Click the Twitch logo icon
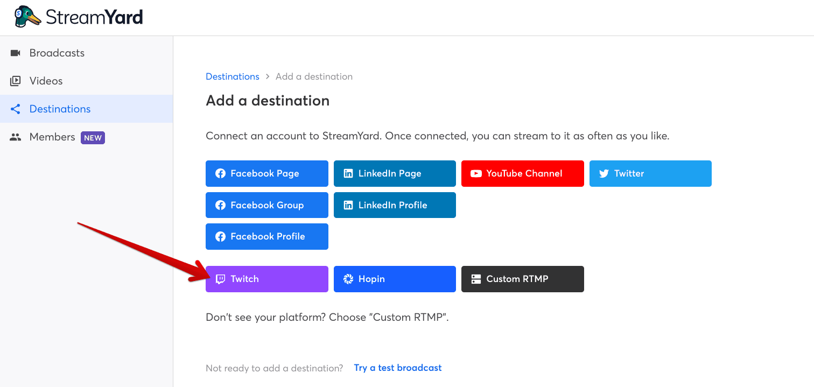814x387 pixels. (220, 279)
